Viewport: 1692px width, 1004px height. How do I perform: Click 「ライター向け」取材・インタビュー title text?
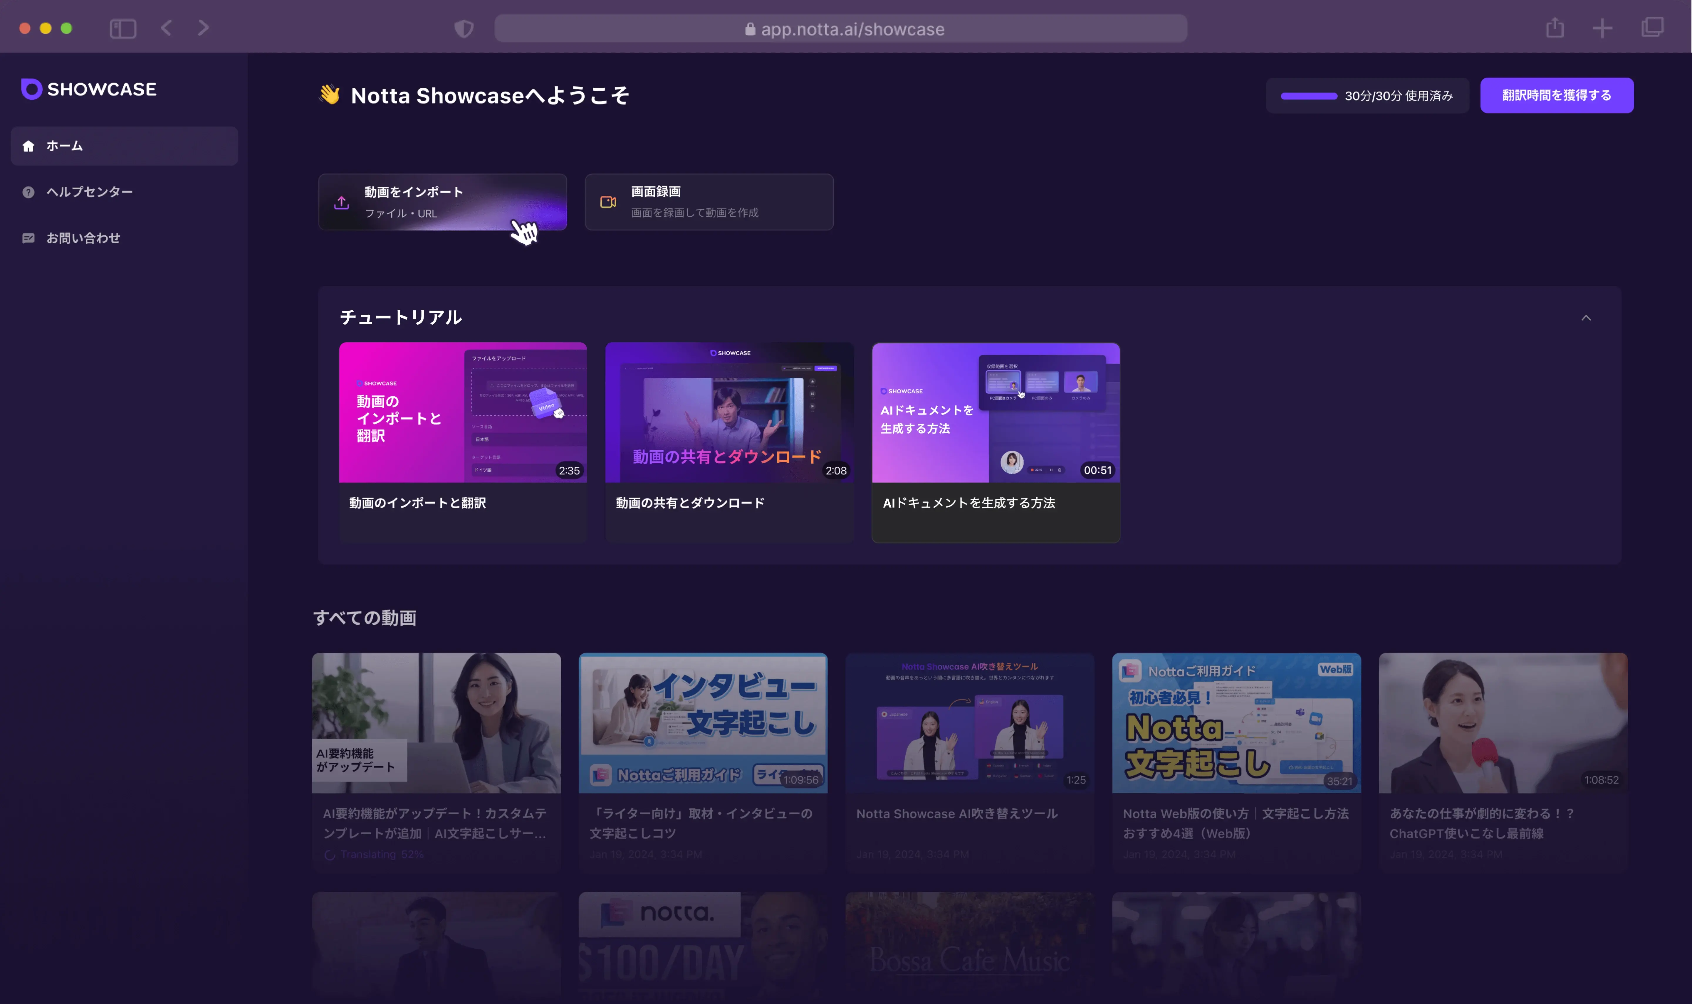(701, 823)
